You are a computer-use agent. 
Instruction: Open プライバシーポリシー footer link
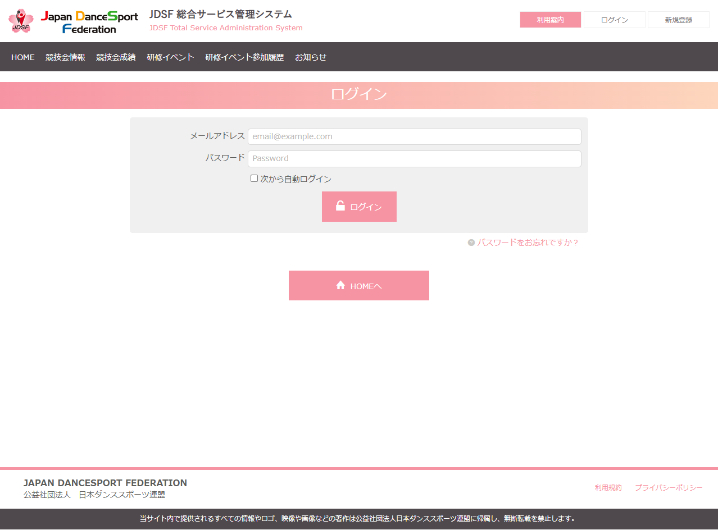pyautogui.click(x=669, y=487)
